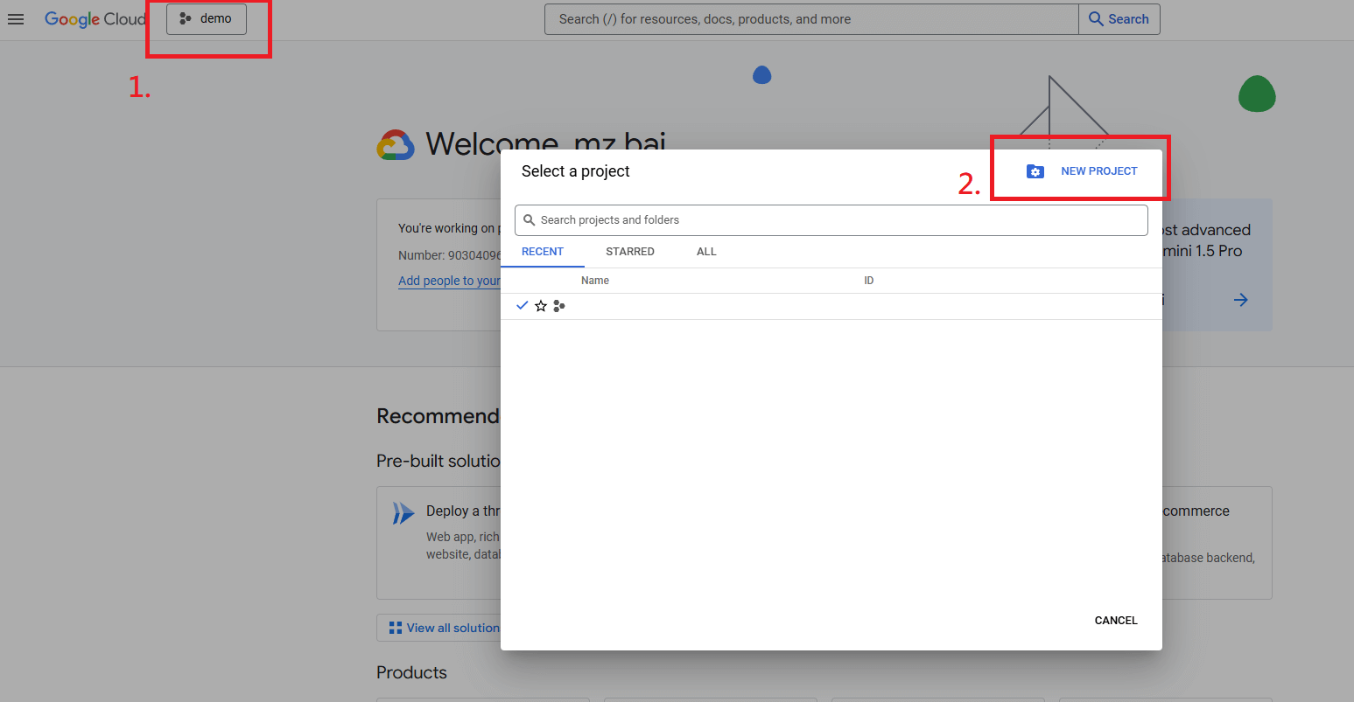Click the Google Cloud logo
The height and width of the screenshot is (702, 1354).
pos(95,19)
